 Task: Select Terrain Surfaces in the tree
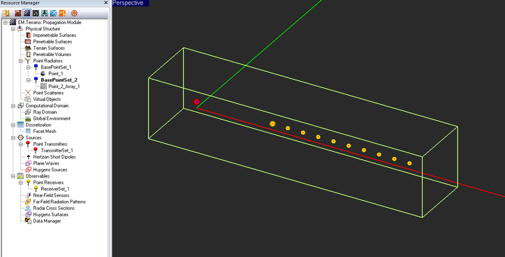[x=49, y=48]
